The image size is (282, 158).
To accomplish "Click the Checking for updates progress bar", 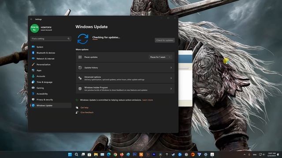I will pyautogui.click(x=95, y=39).
